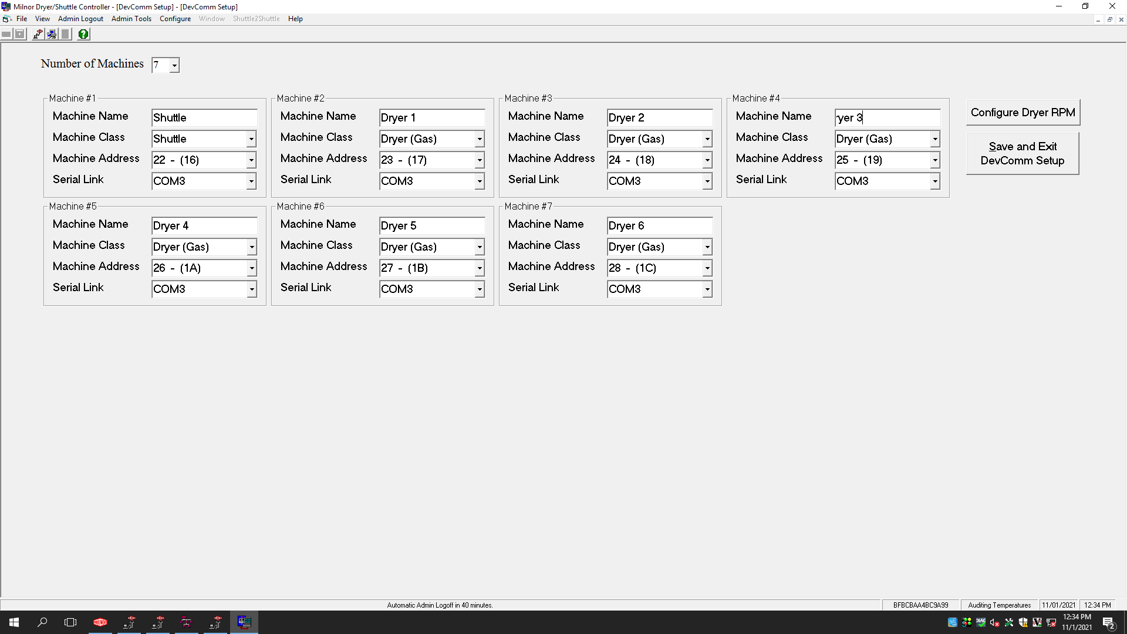Click the device communication toolbar icon
This screenshot has width=1127, height=634.
(38, 34)
